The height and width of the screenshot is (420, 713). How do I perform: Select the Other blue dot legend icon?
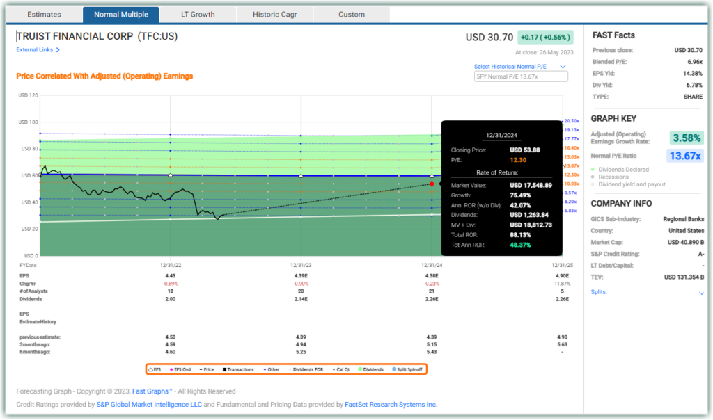pos(265,369)
